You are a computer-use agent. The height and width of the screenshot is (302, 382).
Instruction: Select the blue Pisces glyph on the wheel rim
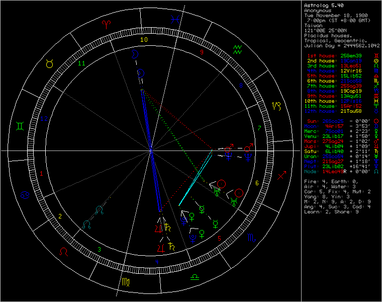175,20
